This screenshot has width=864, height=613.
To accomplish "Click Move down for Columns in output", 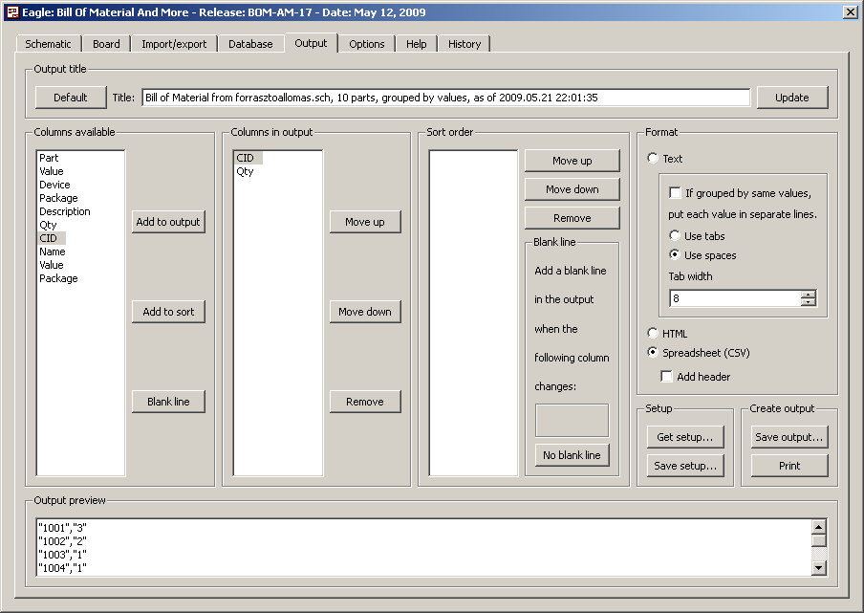I will coord(365,312).
